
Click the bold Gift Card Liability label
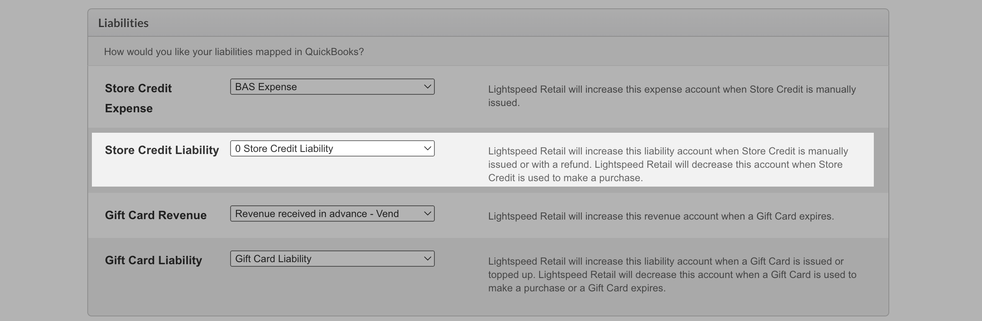[153, 260]
